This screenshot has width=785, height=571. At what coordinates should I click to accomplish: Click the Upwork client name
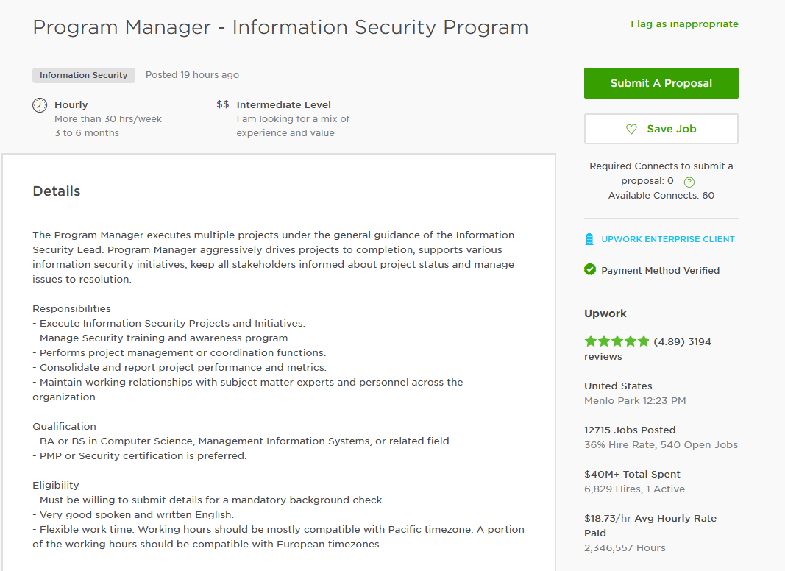[x=605, y=313]
